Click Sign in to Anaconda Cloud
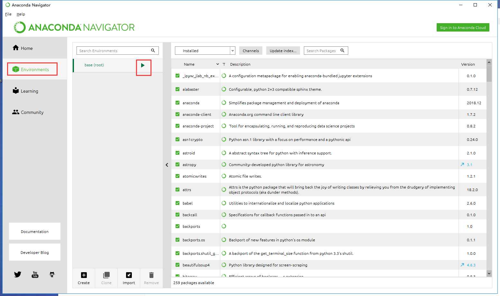 coord(463,27)
